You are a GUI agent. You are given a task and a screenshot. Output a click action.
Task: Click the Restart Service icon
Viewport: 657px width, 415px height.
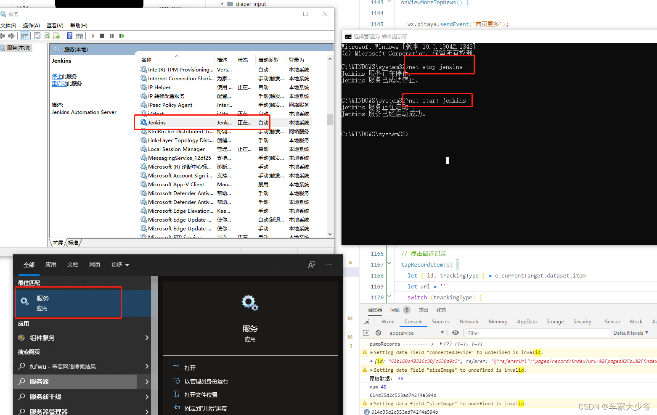(x=122, y=36)
